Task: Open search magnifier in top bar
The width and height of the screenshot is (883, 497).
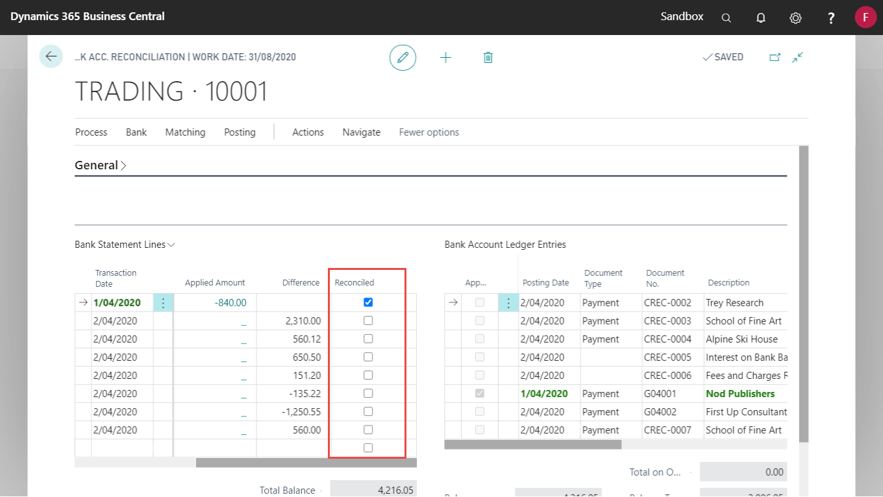Action: (x=727, y=18)
